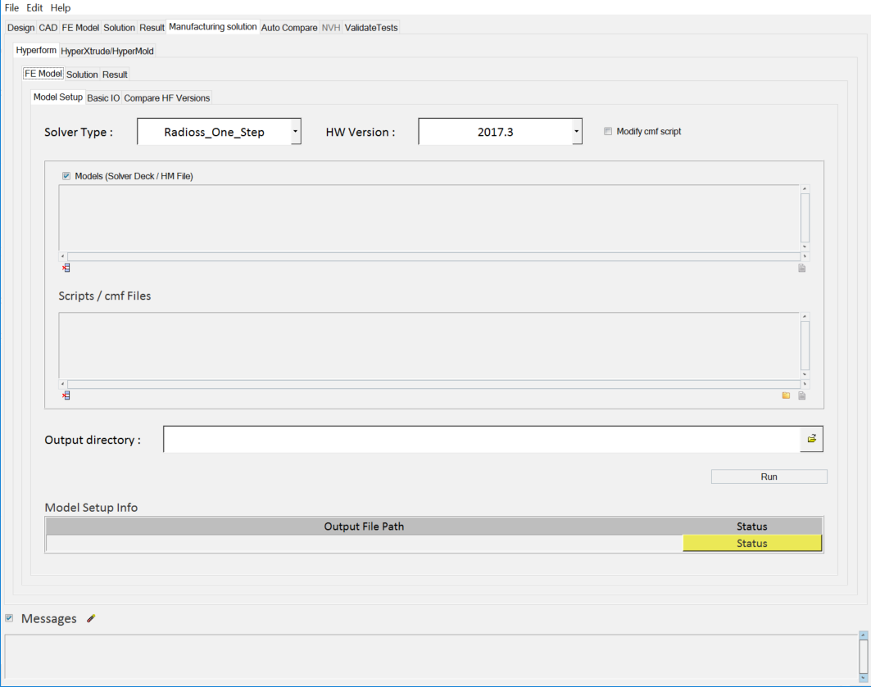Click the delete icon below the Scripts list

66,395
